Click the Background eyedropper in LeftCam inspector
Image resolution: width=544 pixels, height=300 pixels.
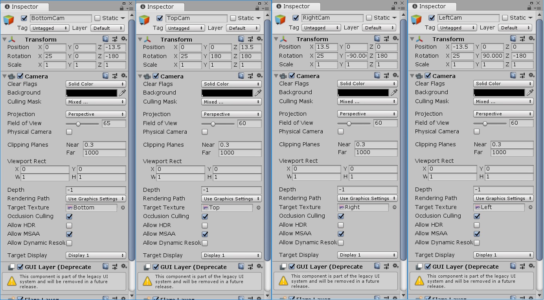pos(530,93)
